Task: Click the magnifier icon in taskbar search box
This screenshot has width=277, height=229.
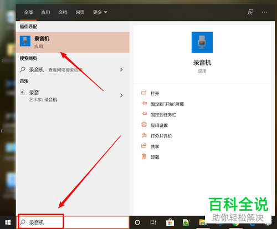Action: pos(23,222)
